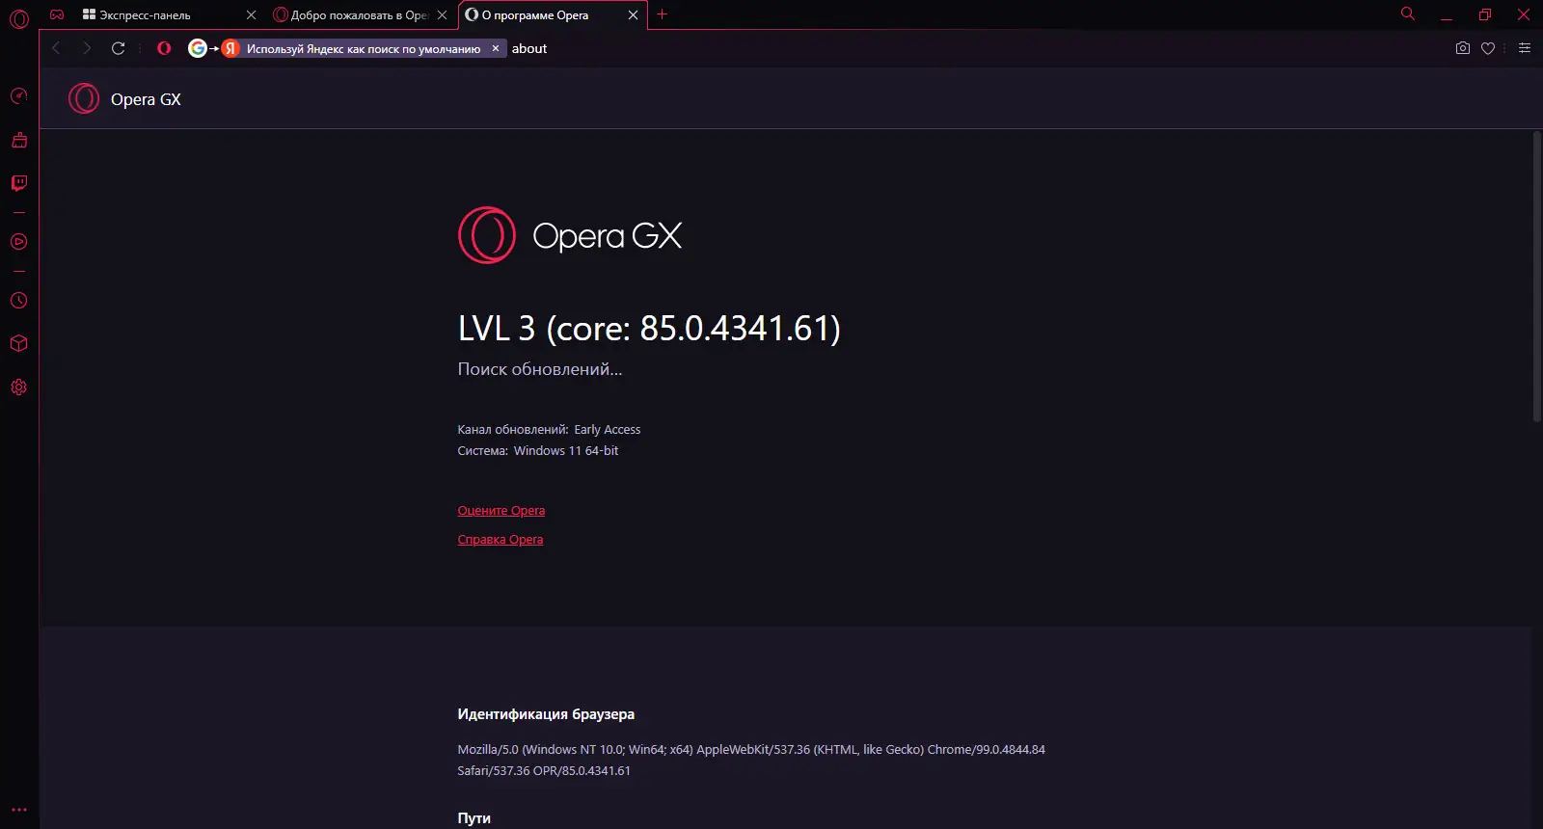Close the Экспресс-панель tab
Viewport: 1543px width, 829px height.
click(x=251, y=14)
